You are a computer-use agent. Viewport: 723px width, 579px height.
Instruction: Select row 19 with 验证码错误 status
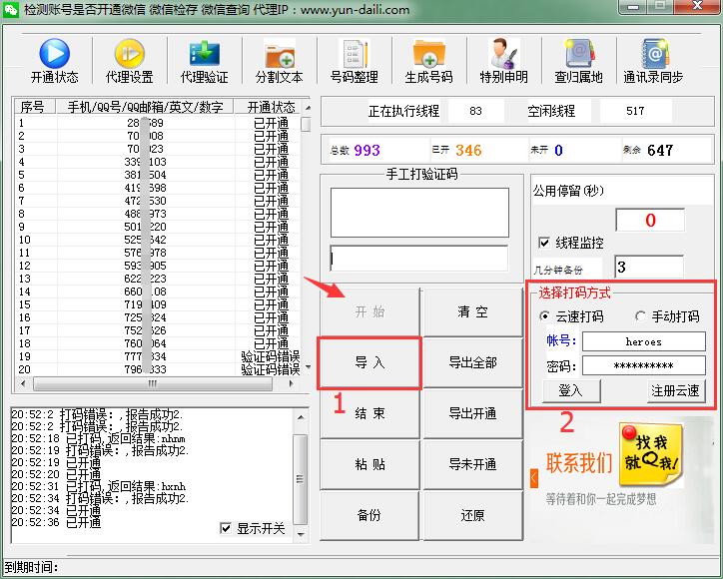[157, 356]
